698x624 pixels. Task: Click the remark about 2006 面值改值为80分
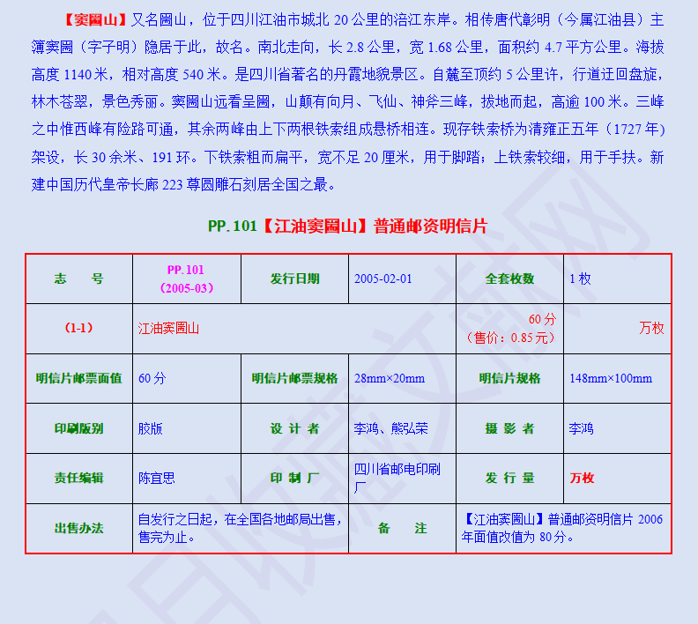pyautogui.click(x=561, y=528)
